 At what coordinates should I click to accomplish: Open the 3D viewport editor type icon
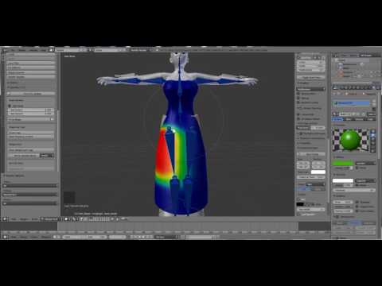click(5, 219)
